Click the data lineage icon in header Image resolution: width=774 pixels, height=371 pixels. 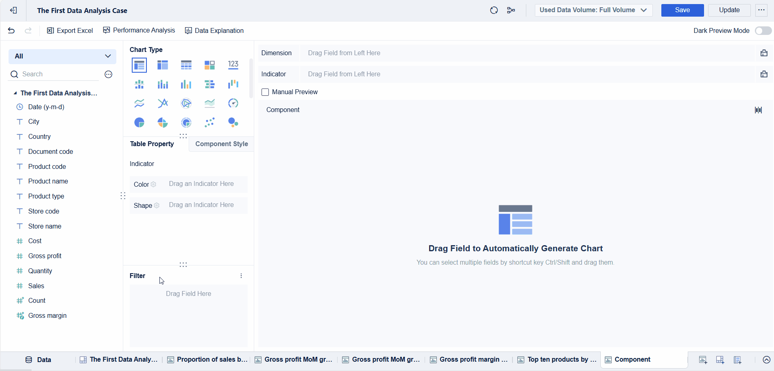click(x=511, y=10)
